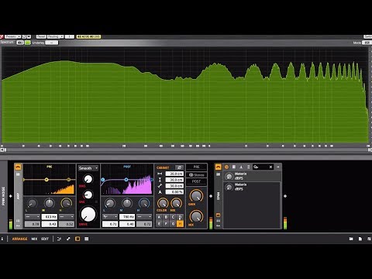
Task: Click the Post EQ mid gain knob
Action: click(127, 203)
